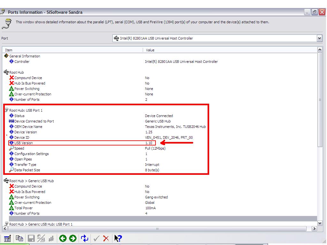Click the magnifier icon beside Speed
Viewport: 327px width, 245px height.
(11, 148)
